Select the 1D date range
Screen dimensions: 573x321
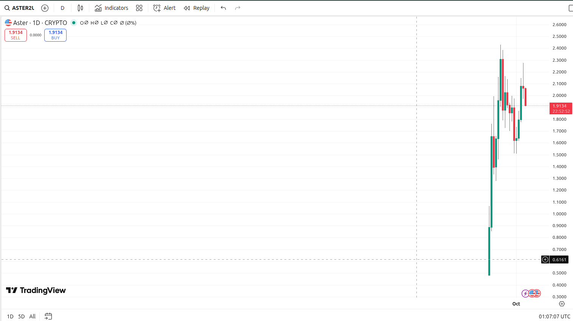(10, 316)
